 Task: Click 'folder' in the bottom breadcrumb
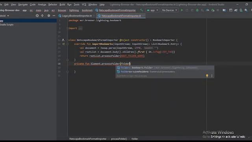coord(135,139)
